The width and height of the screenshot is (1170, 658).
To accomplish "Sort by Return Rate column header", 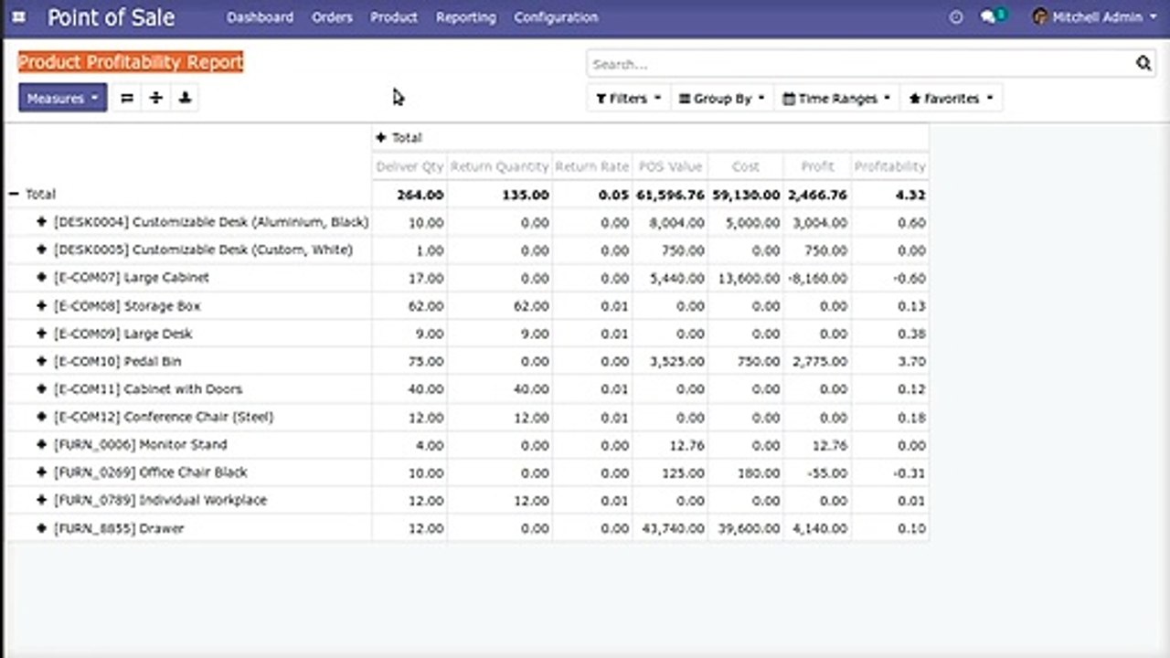I will coord(591,166).
